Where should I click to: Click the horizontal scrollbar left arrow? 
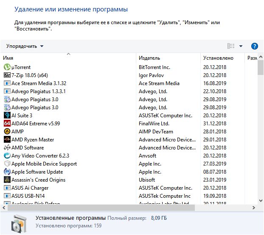(x=4, y=208)
